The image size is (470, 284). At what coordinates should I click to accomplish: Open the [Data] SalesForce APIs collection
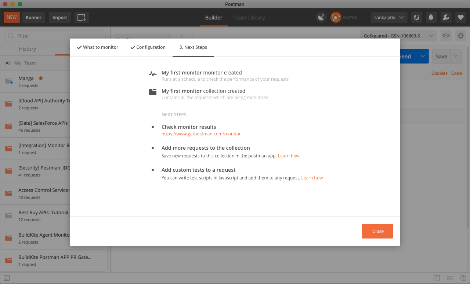pos(35,126)
